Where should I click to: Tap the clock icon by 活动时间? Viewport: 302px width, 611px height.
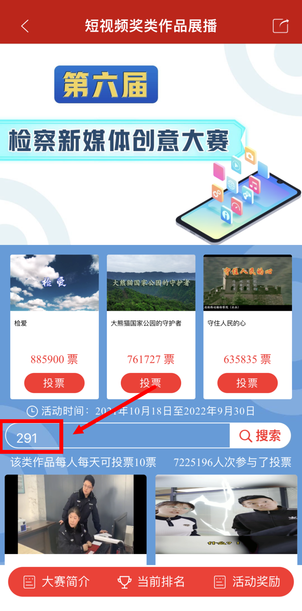[x=32, y=411]
